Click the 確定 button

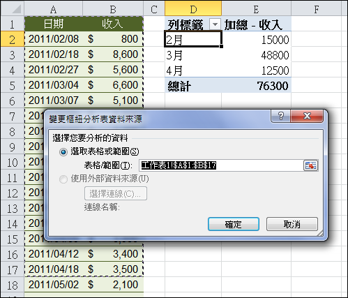click(x=234, y=224)
